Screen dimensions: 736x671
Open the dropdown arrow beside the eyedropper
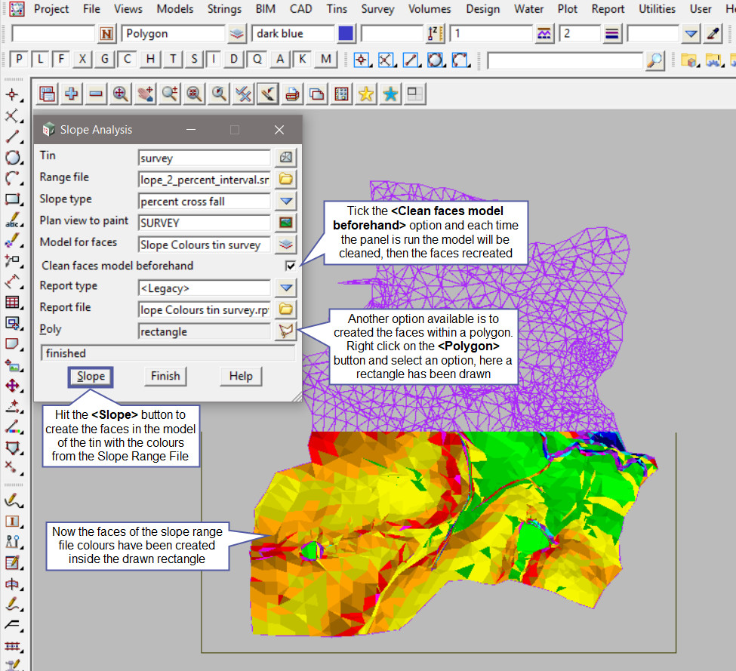[x=691, y=34]
